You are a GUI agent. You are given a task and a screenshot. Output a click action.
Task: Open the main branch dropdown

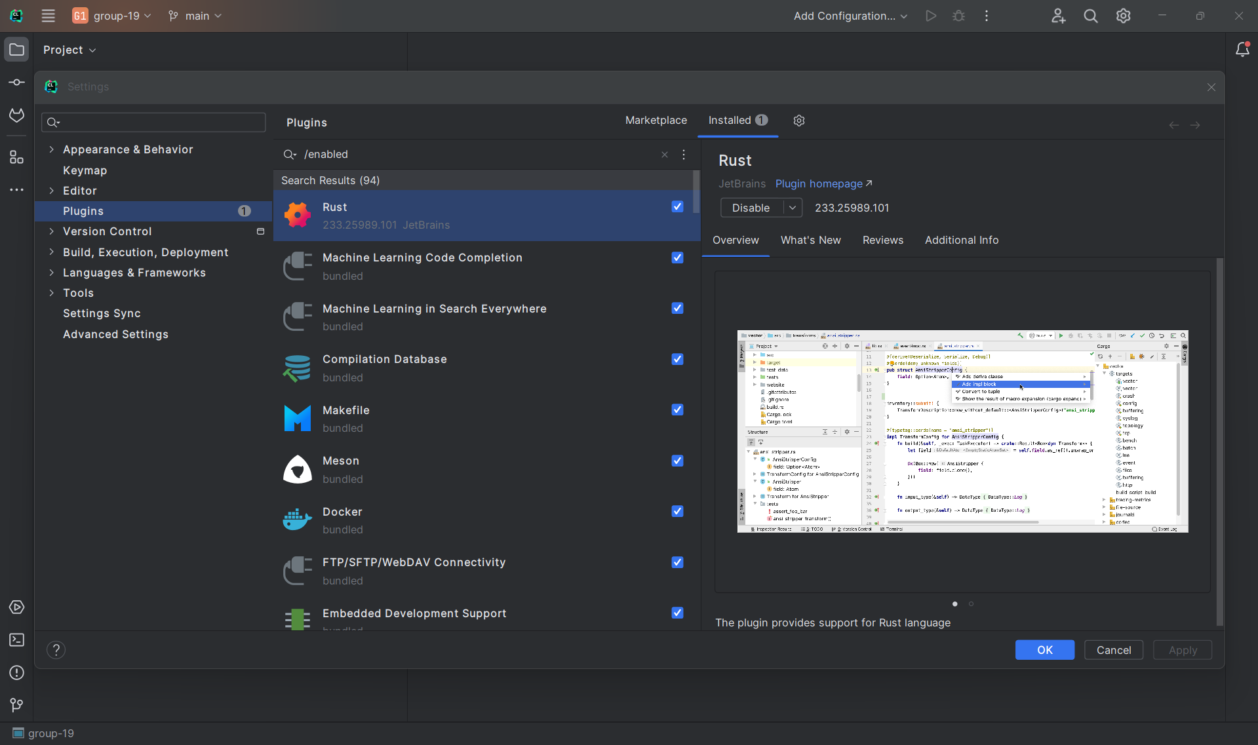coord(195,16)
